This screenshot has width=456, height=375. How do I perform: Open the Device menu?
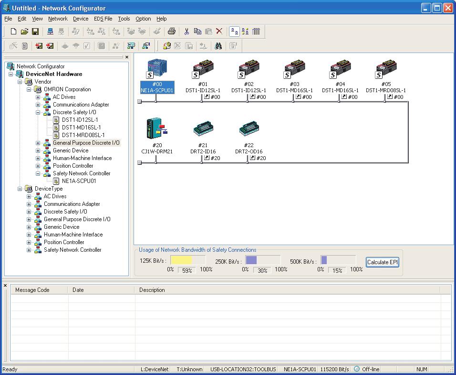coord(81,19)
